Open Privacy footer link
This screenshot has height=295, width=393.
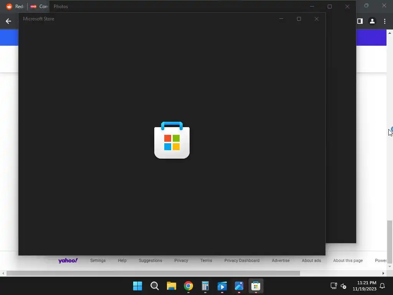[181, 260]
